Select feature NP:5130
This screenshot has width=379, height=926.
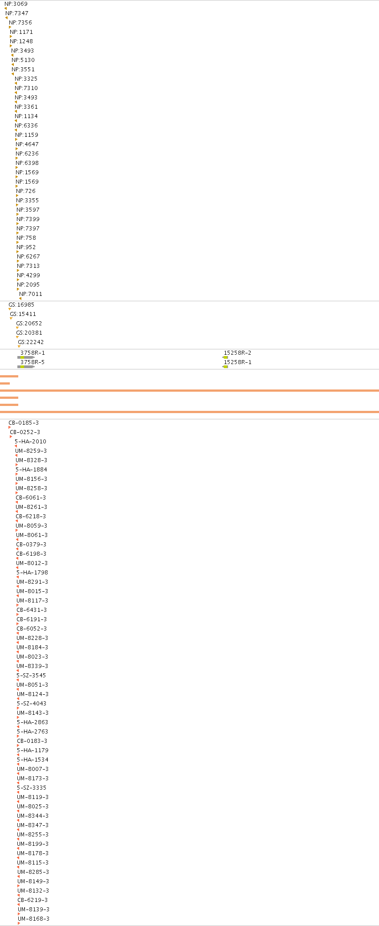tap(23, 60)
